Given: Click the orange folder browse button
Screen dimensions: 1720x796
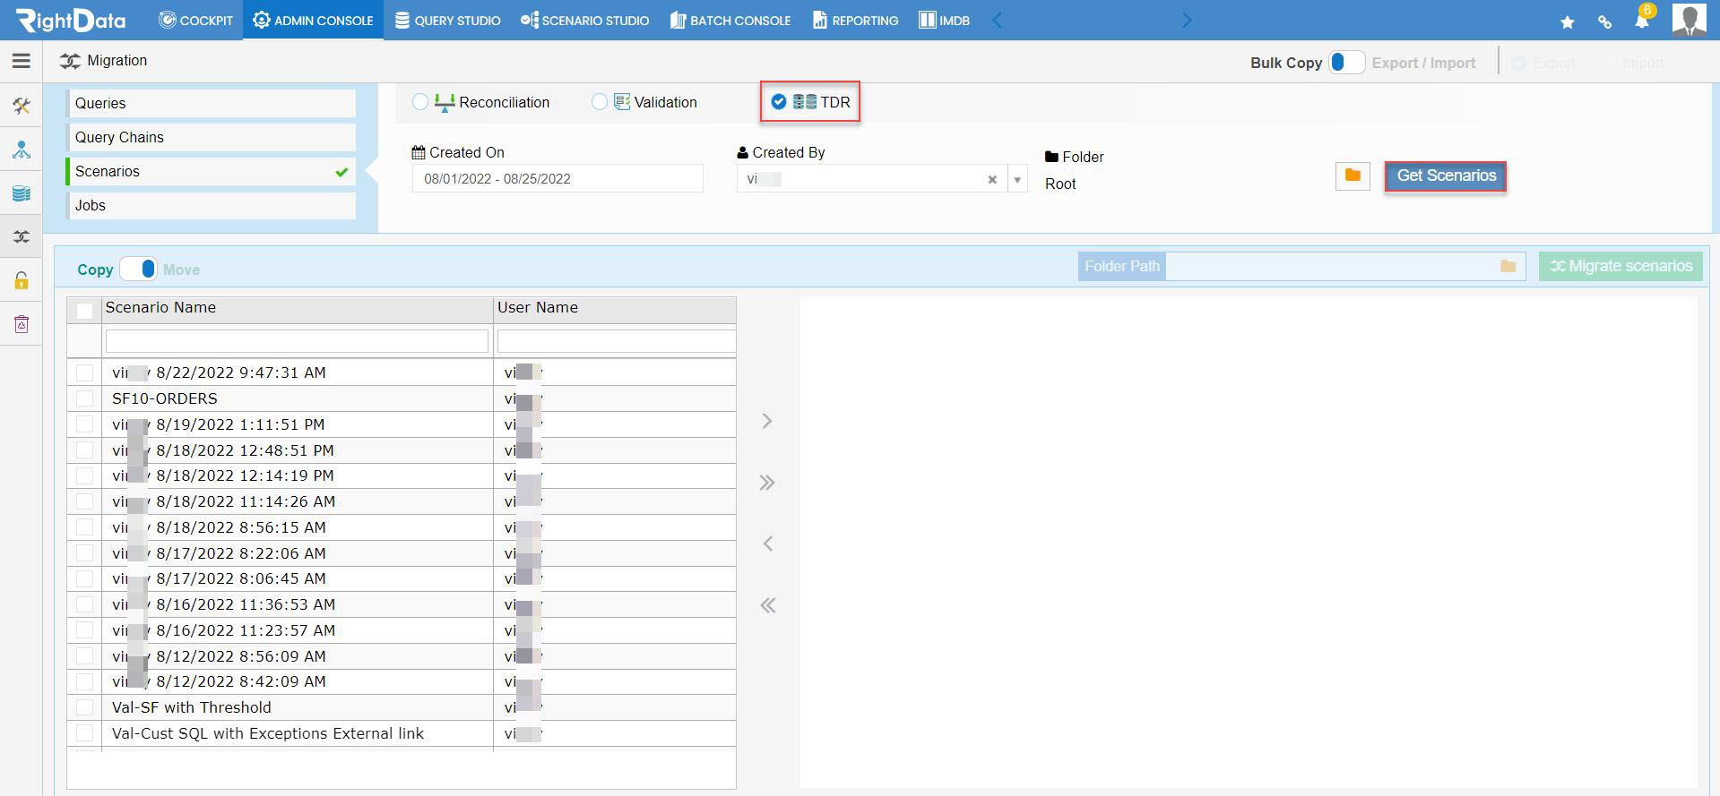Looking at the screenshot, I should click(1353, 175).
